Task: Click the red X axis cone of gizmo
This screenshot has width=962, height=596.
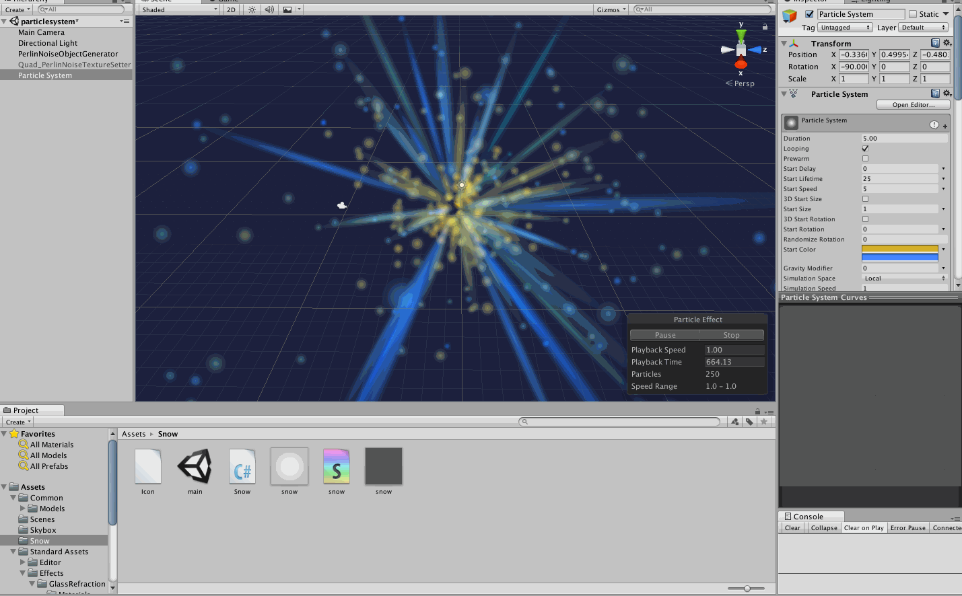Action: pos(741,64)
